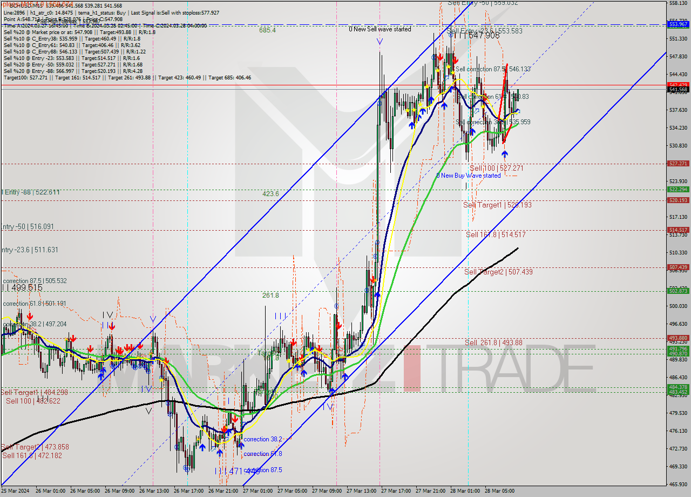The height and width of the screenshot is (497, 691).
Task: Click the 'Sell 161.8 | 514.517' label
Action: pyautogui.click(x=496, y=235)
